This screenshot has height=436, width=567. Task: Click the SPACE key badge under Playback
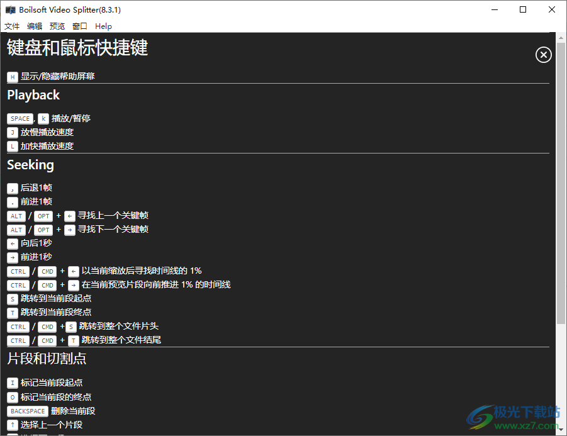coord(20,118)
